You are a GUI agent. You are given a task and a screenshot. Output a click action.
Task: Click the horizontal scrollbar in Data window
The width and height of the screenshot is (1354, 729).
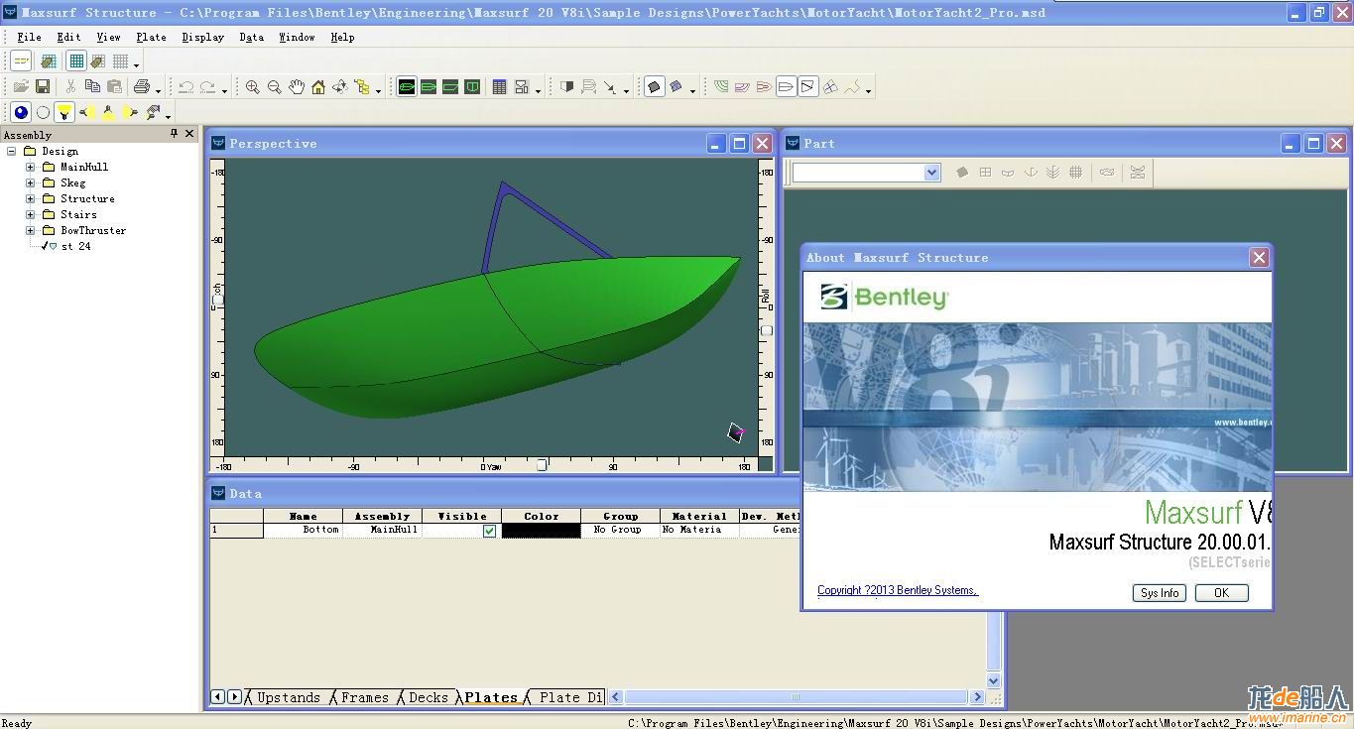[x=797, y=697]
